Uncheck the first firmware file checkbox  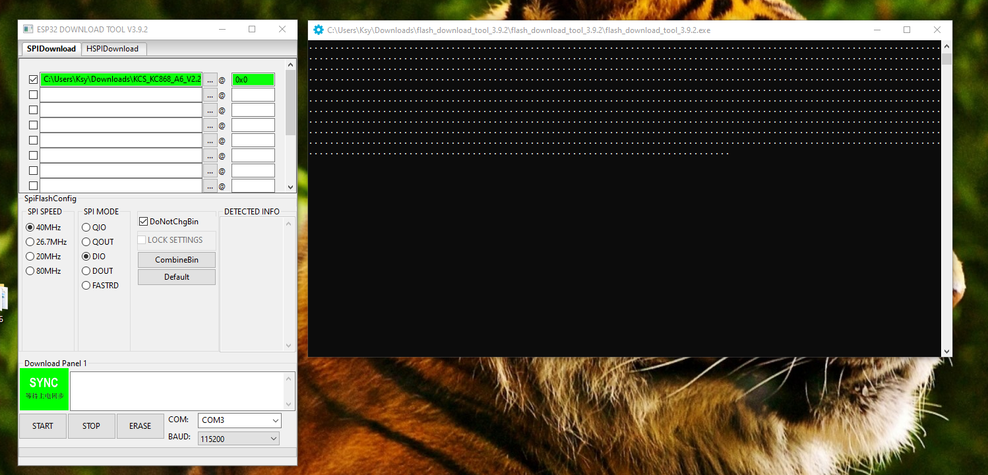(x=33, y=80)
